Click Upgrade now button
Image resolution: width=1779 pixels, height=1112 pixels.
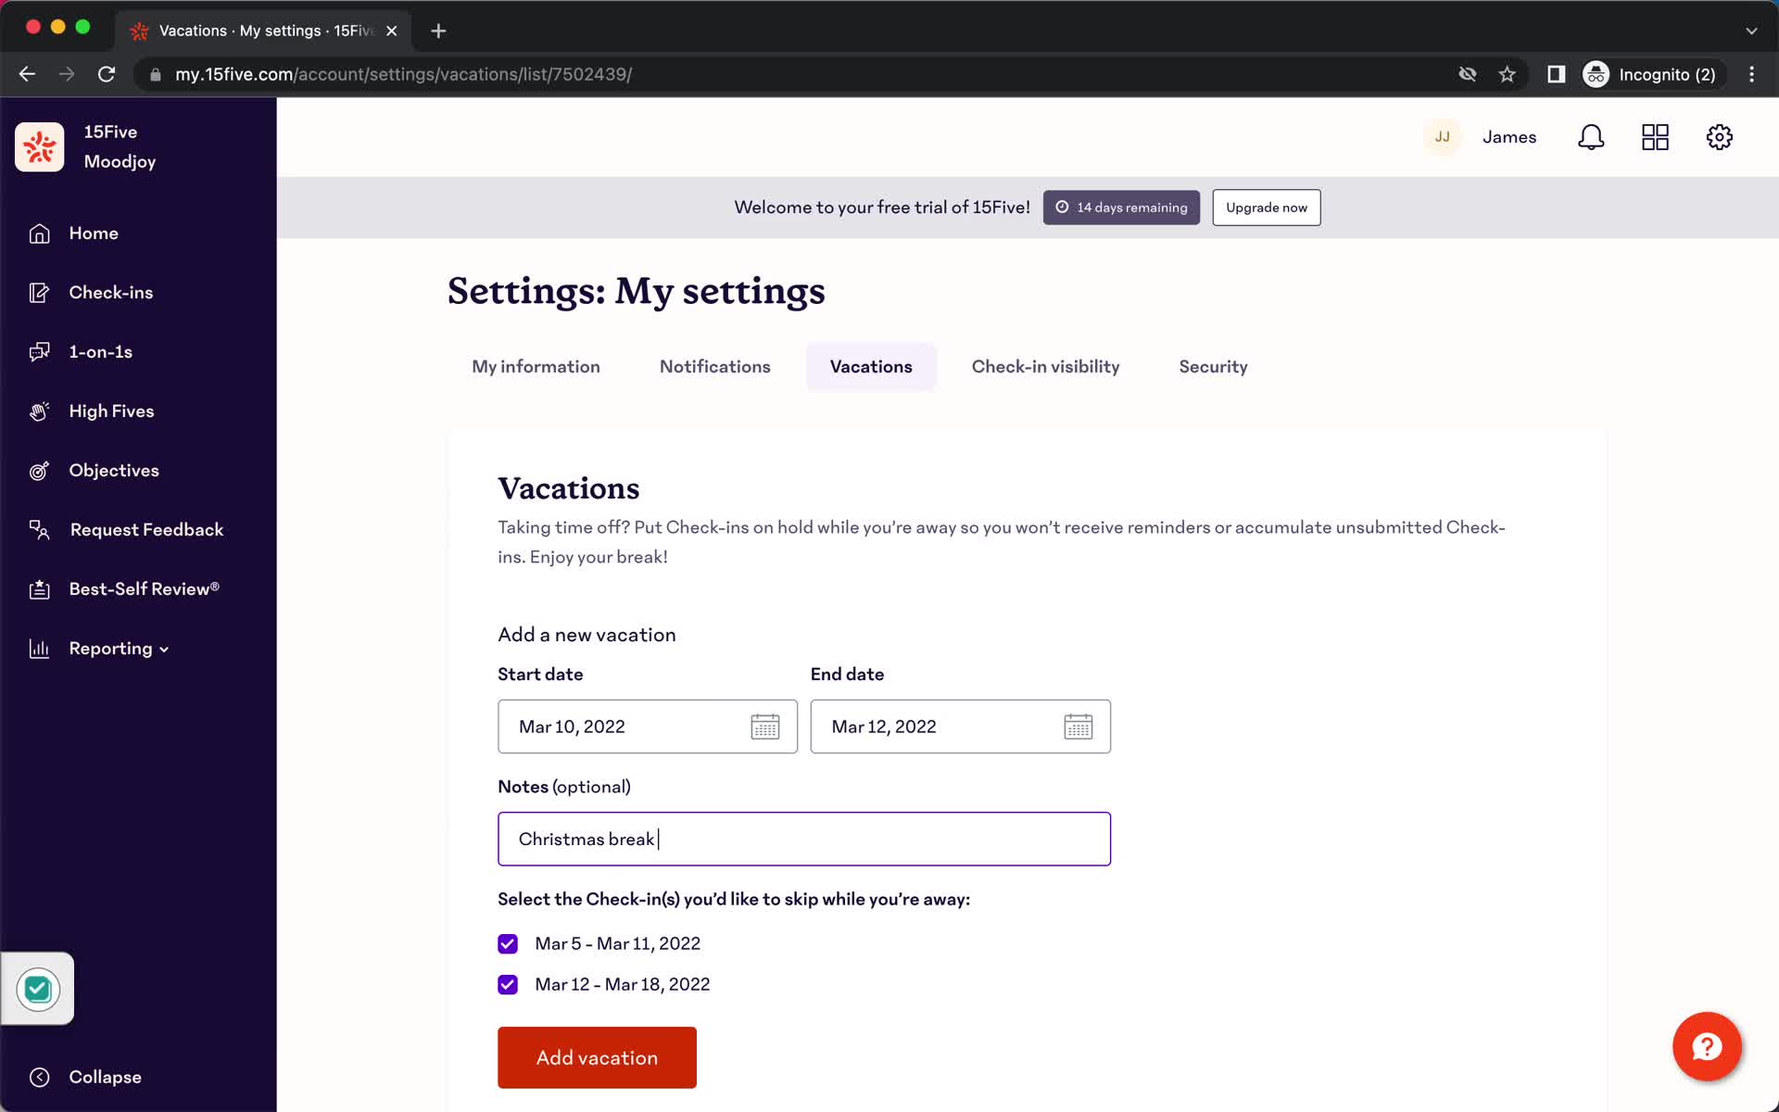click(x=1266, y=207)
